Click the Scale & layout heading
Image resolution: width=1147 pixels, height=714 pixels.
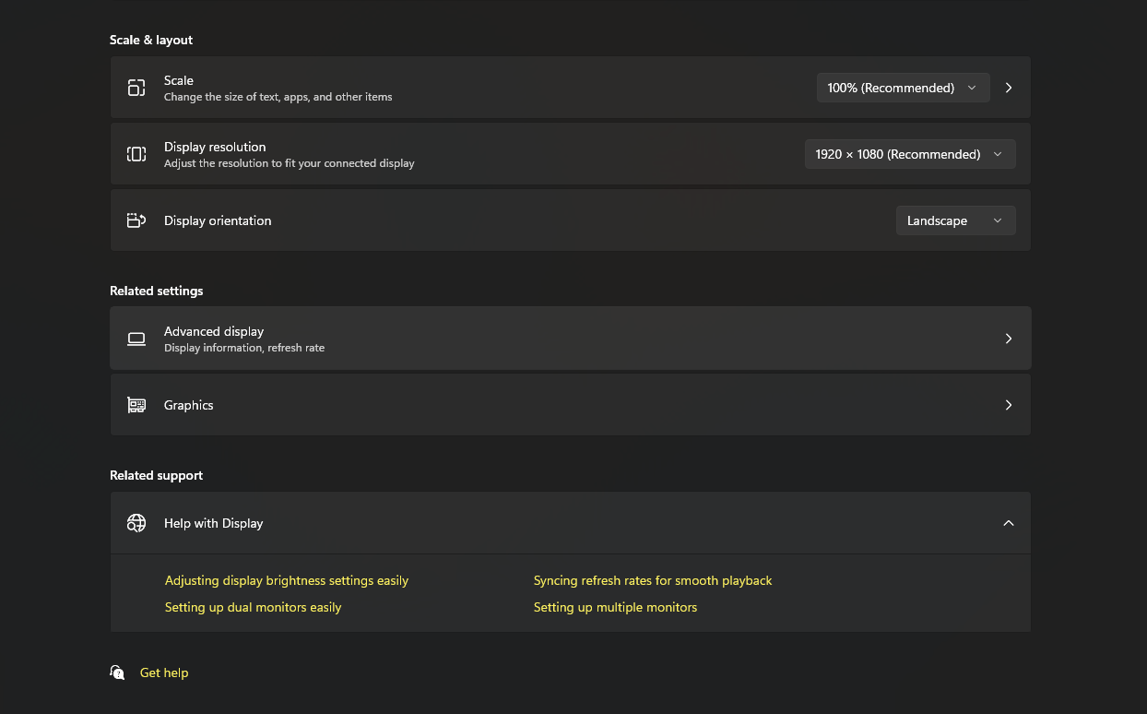point(151,40)
